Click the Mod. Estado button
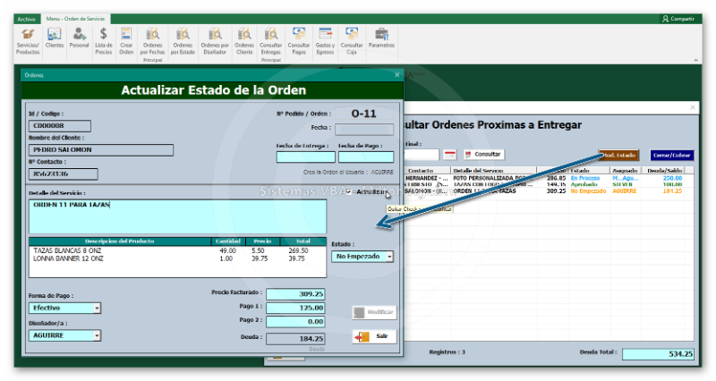Screen dimensions: 716x381 coord(618,155)
